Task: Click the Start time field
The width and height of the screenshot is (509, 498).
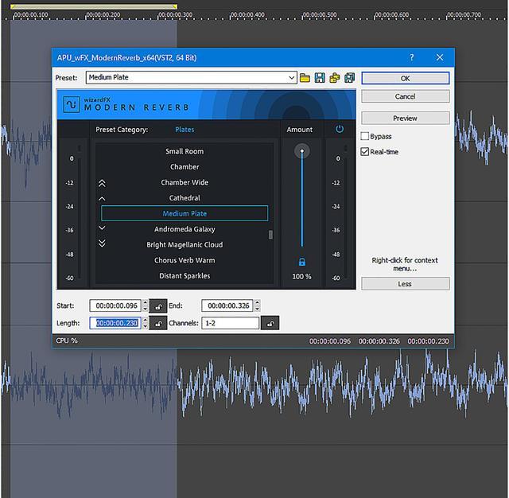Action: pos(115,305)
